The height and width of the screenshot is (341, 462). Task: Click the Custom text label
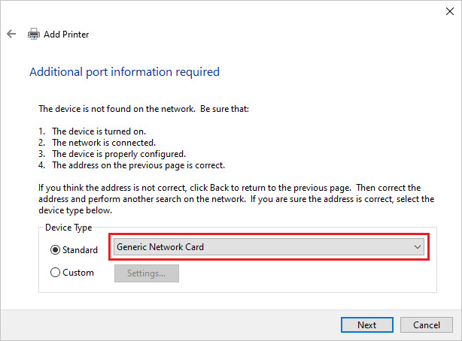(x=78, y=273)
